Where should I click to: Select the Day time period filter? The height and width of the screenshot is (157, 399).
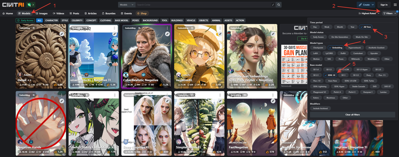(315, 27)
